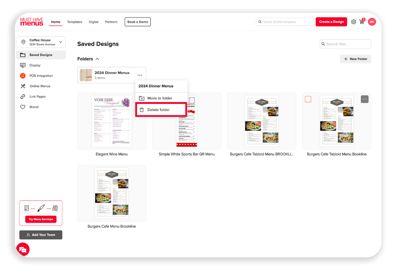397x275 pixels.
Task: Open Burgers Cafe Menu Brookline thumbnail
Action: 112,193
